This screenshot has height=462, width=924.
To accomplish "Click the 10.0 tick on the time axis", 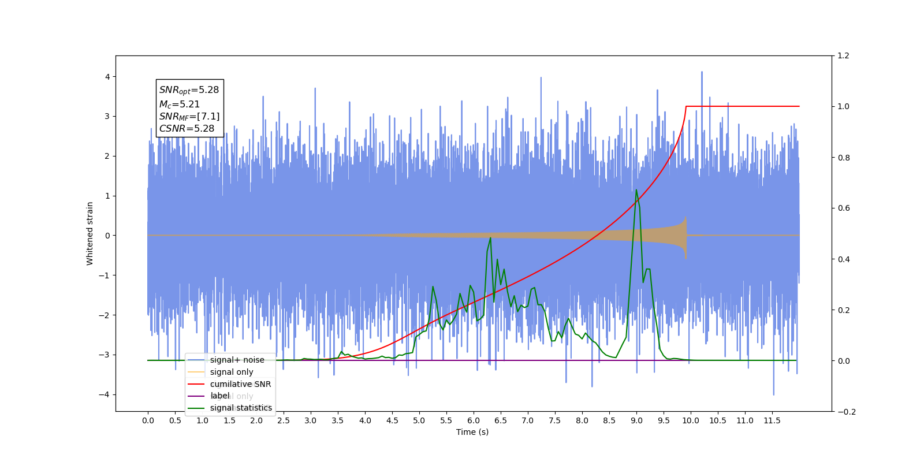I will [x=691, y=420].
